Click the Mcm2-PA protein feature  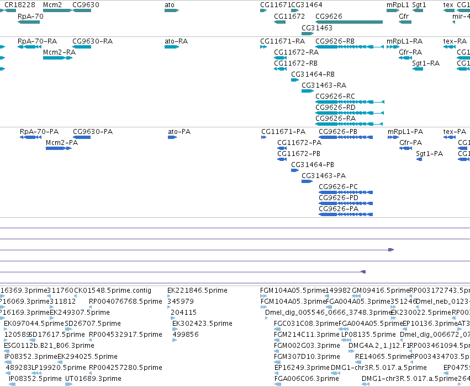click(59, 148)
